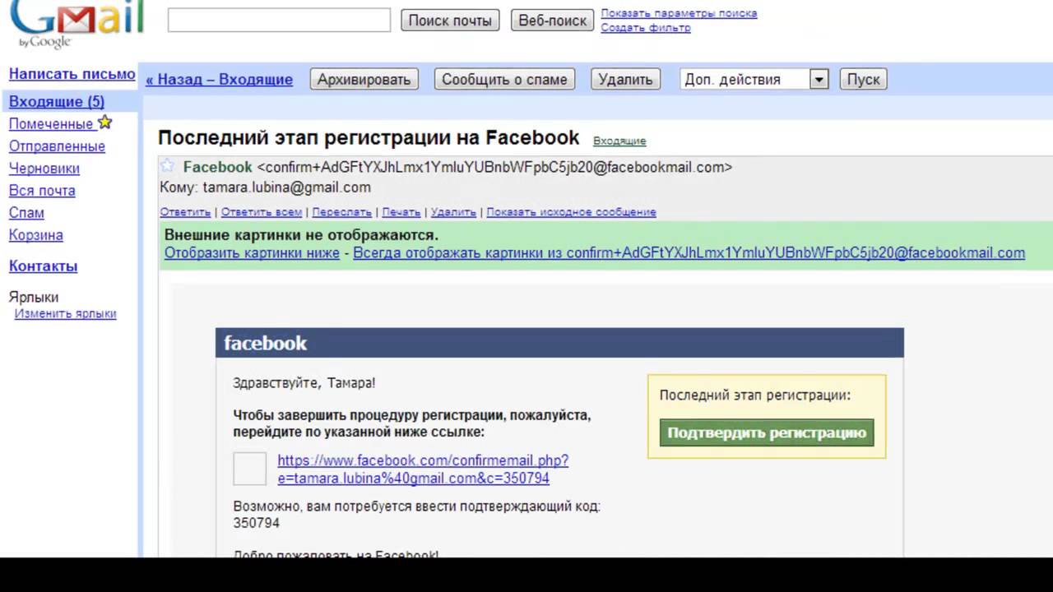The image size is (1053, 592).
Task: Click the Пуск button
Action: tap(863, 79)
